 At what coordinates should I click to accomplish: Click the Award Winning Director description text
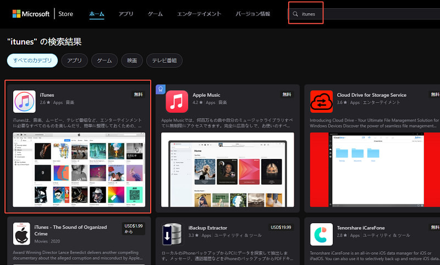coord(78,255)
